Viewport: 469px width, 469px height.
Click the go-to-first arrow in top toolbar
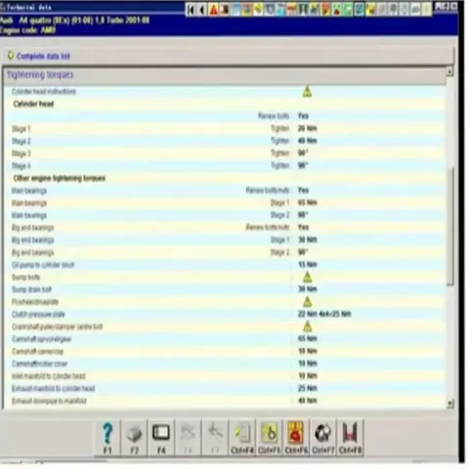pyautogui.click(x=192, y=10)
